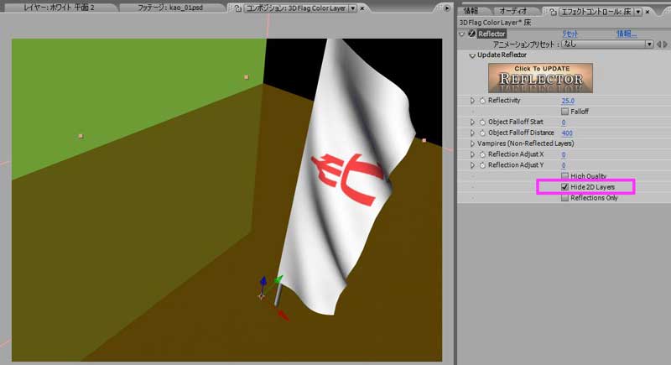Viewport: 671px width, 365px height.
Task: Click the 情報... link for Reflector
Action: point(627,34)
